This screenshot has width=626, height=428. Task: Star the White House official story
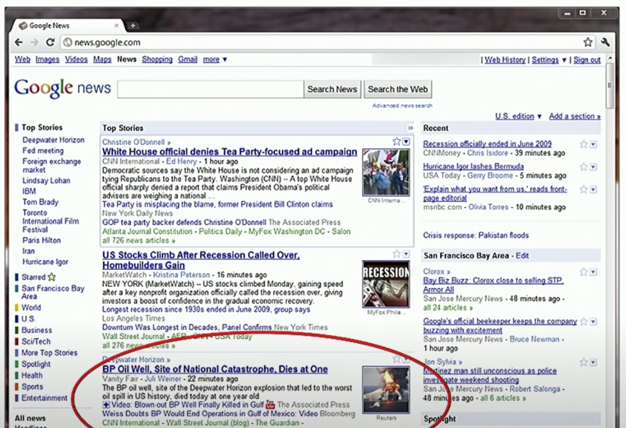tap(396, 141)
